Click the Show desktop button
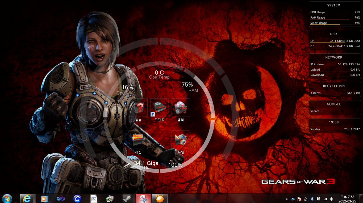 pyautogui.click(x=361, y=198)
